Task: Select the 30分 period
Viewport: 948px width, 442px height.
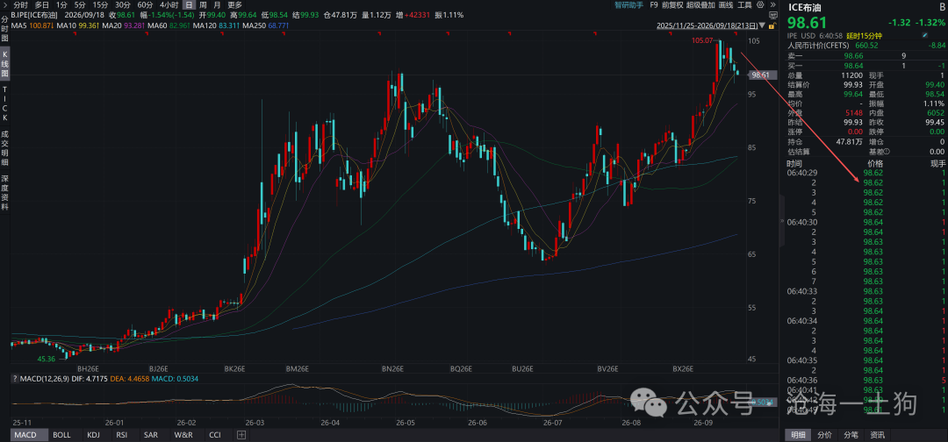Action: (x=122, y=5)
